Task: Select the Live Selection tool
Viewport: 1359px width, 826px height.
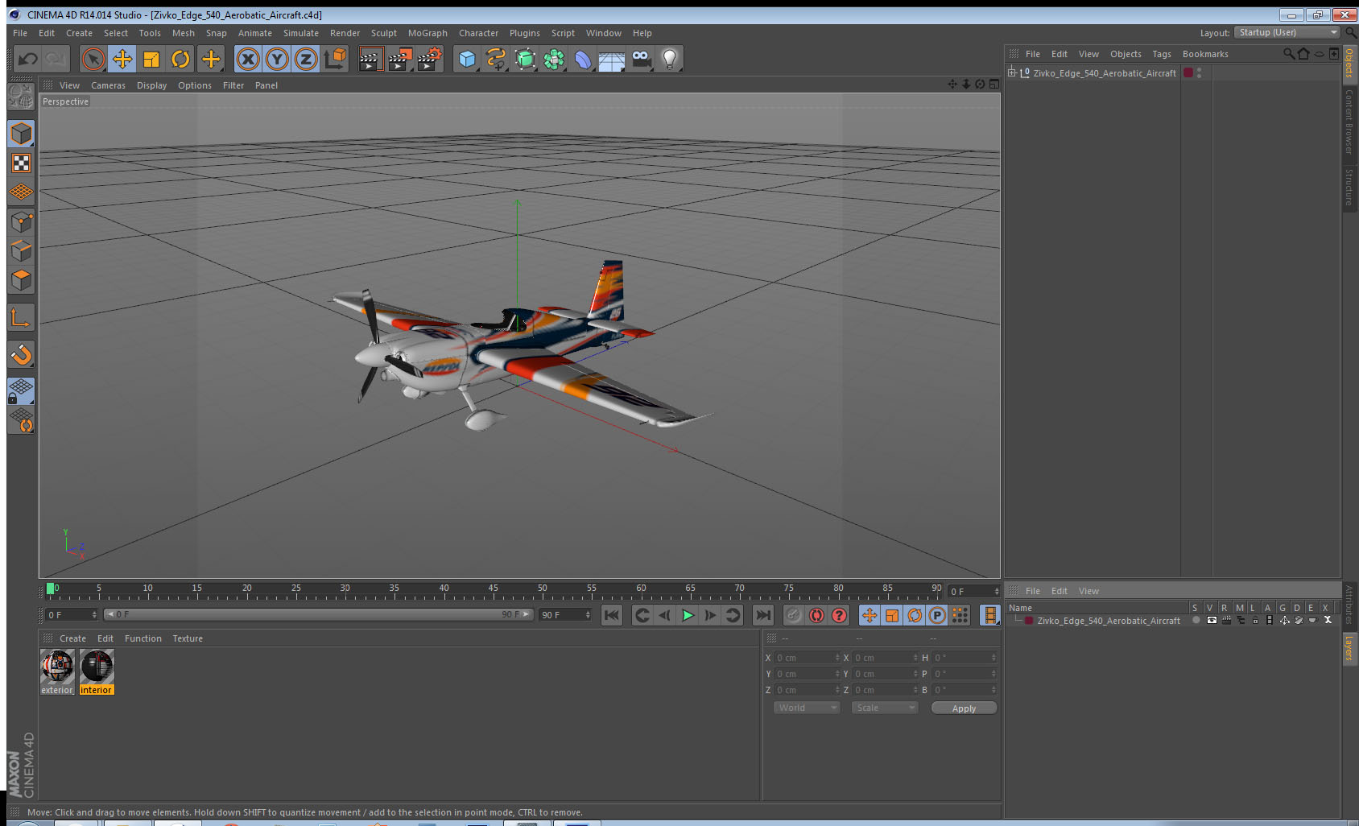Action: pos(93,59)
